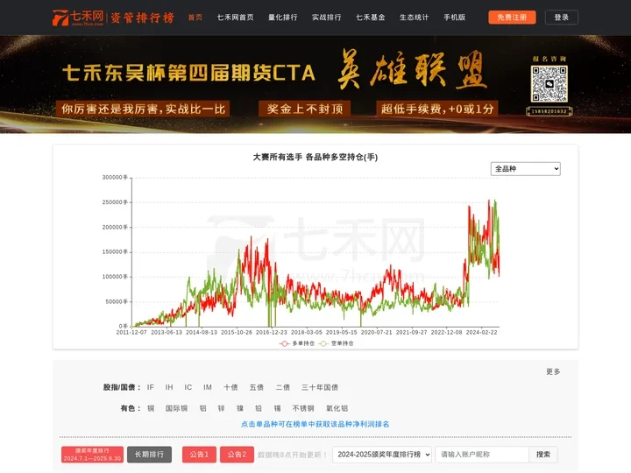Select the IC stock index product
The height and width of the screenshot is (473, 631).
click(x=188, y=387)
